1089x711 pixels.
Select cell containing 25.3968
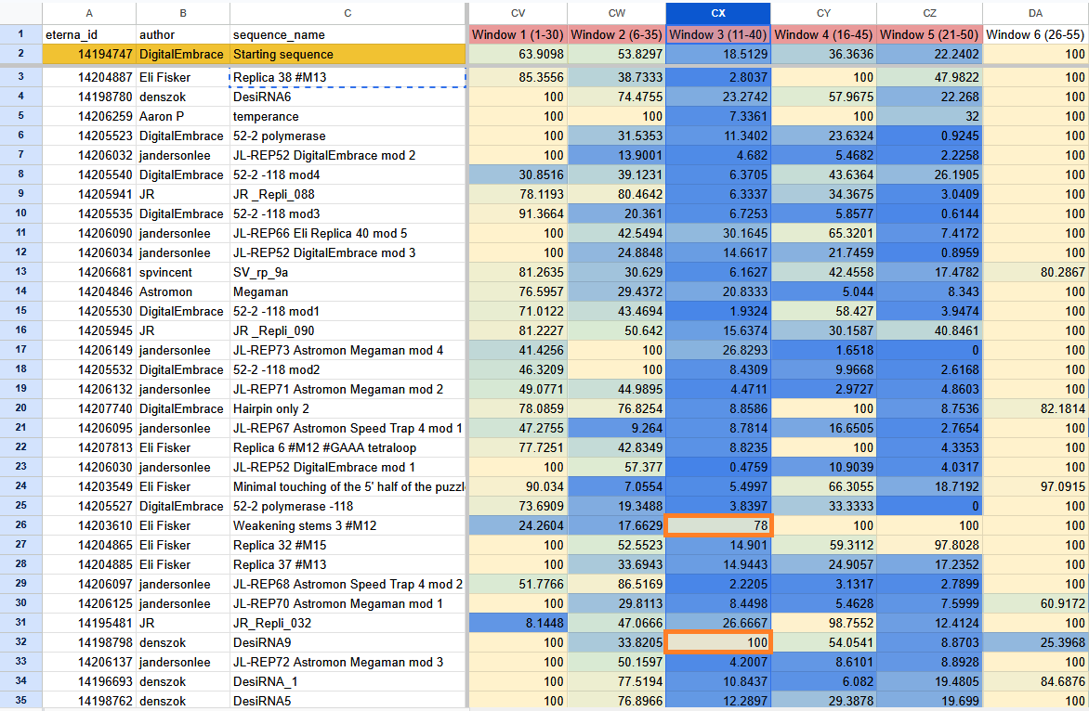pos(1035,642)
